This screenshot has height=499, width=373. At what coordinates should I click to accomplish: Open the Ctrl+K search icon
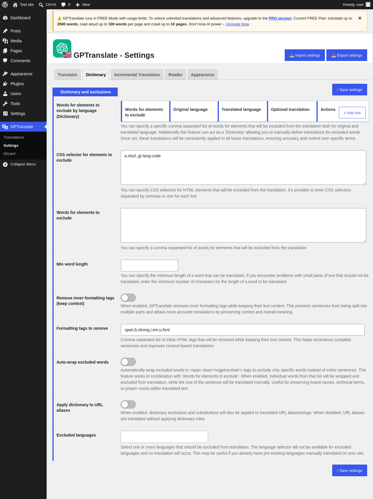click(x=41, y=5)
